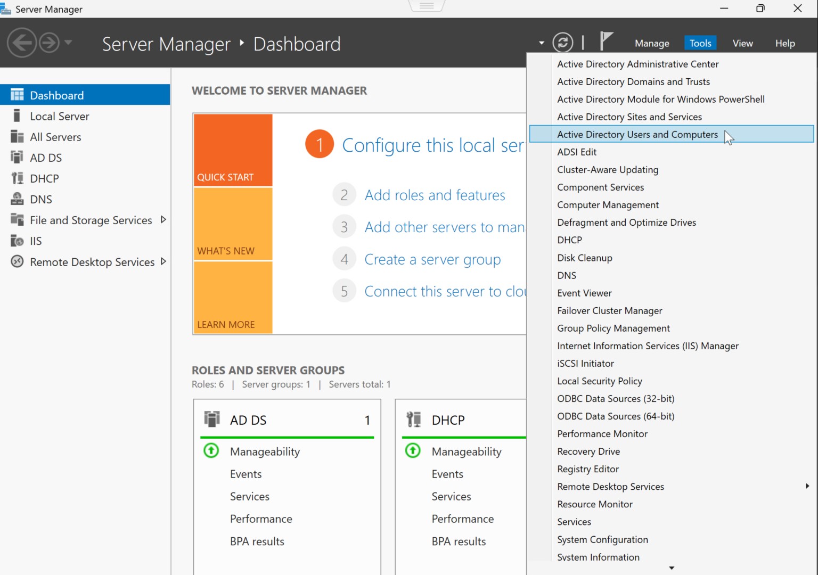Open Services from the Tools menu
Image resolution: width=818 pixels, height=575 pixels.
(x=672, y=522)
